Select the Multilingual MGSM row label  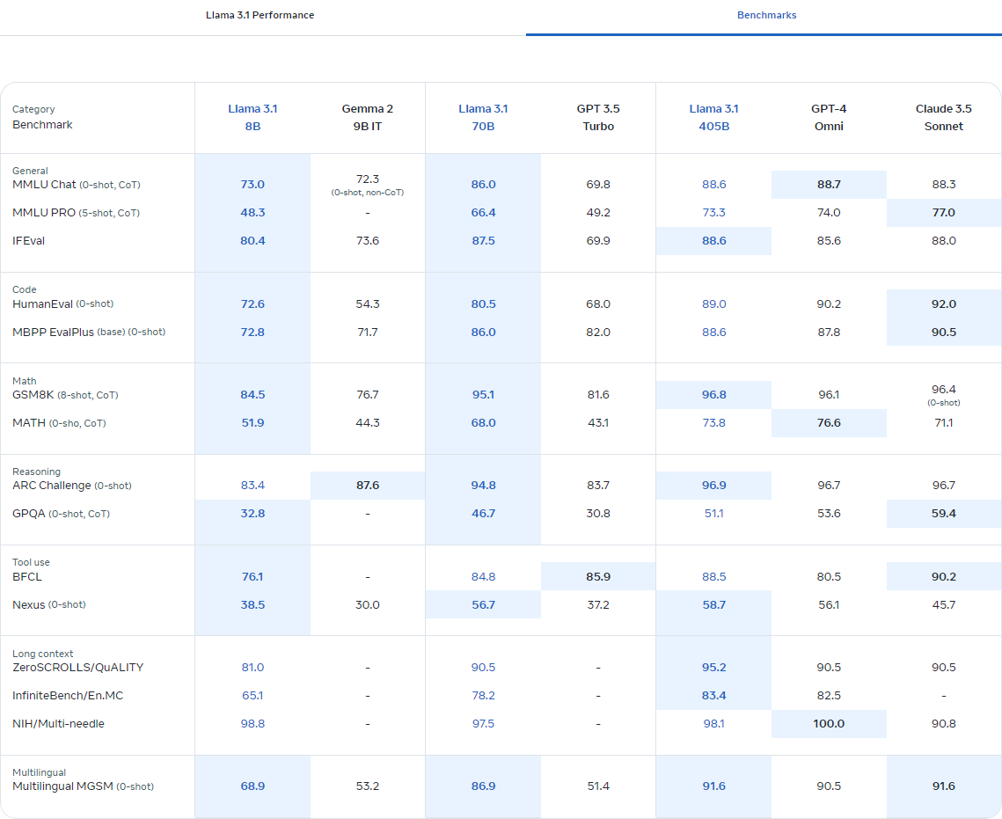click(x=83, y=786)
